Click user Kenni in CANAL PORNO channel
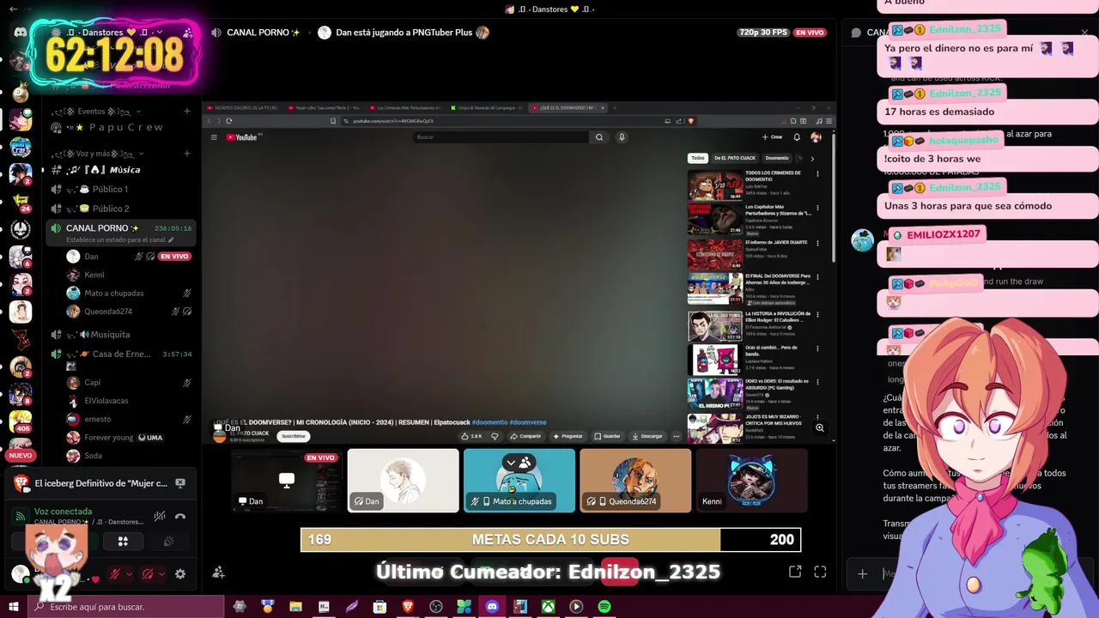The height and width of the screenshot is (618, 1099). (129, 275)
